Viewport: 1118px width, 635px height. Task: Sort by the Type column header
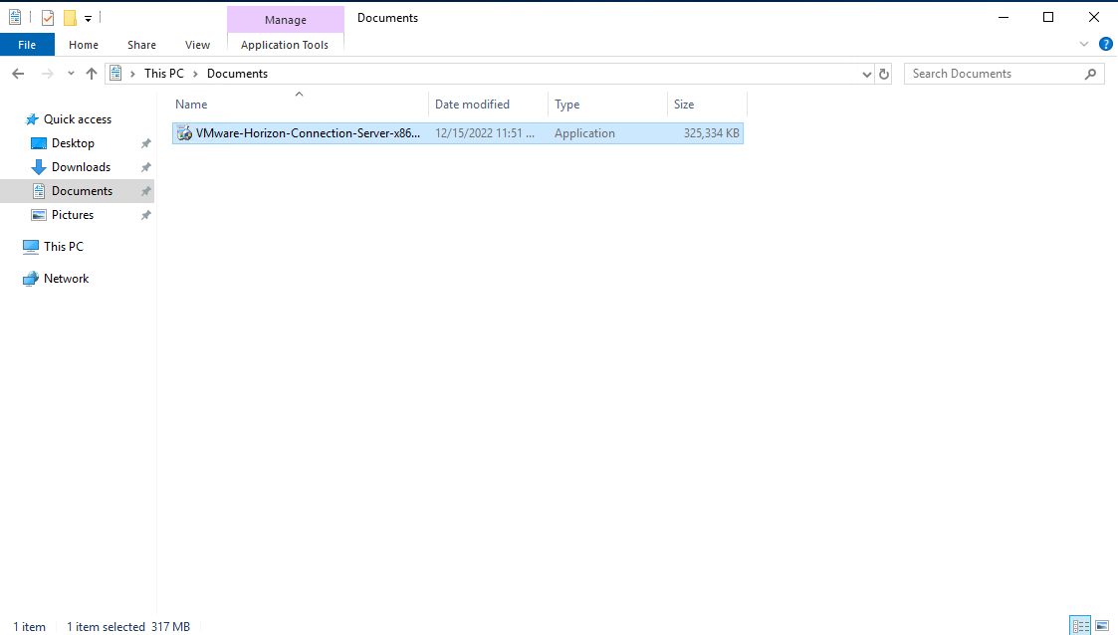607,105
